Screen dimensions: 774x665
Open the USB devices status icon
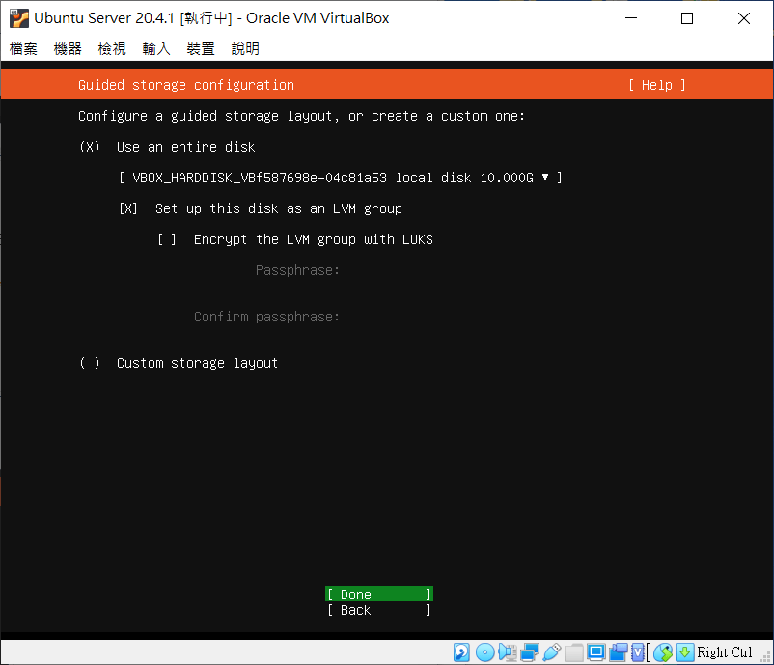pyautogui.click(x=552, y=652)
